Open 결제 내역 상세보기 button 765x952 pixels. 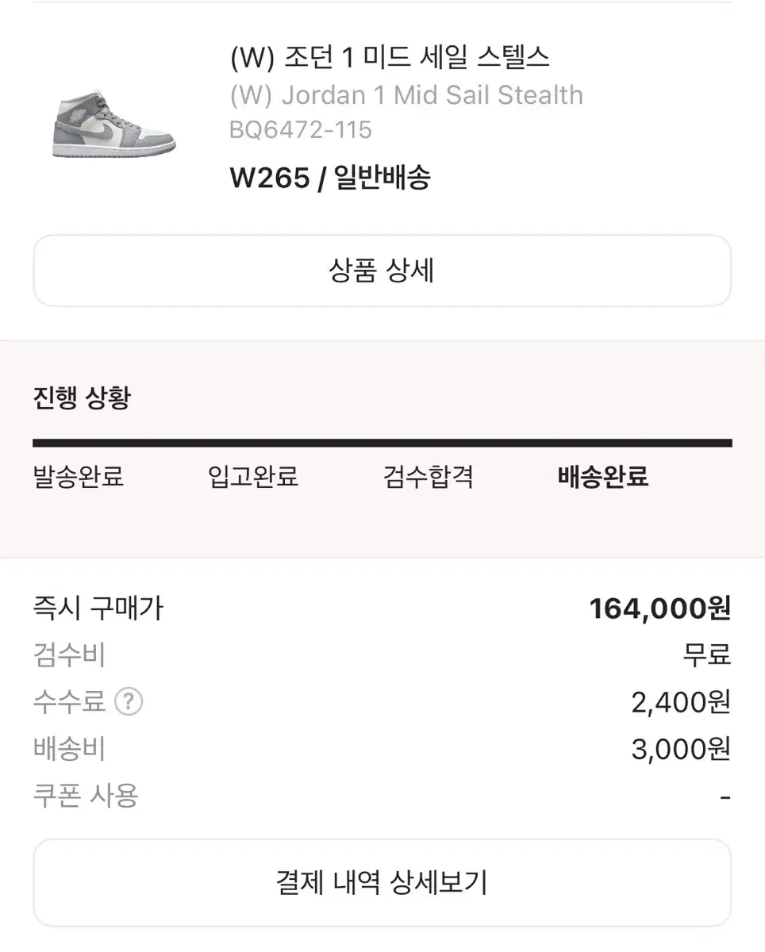[382, 882]
